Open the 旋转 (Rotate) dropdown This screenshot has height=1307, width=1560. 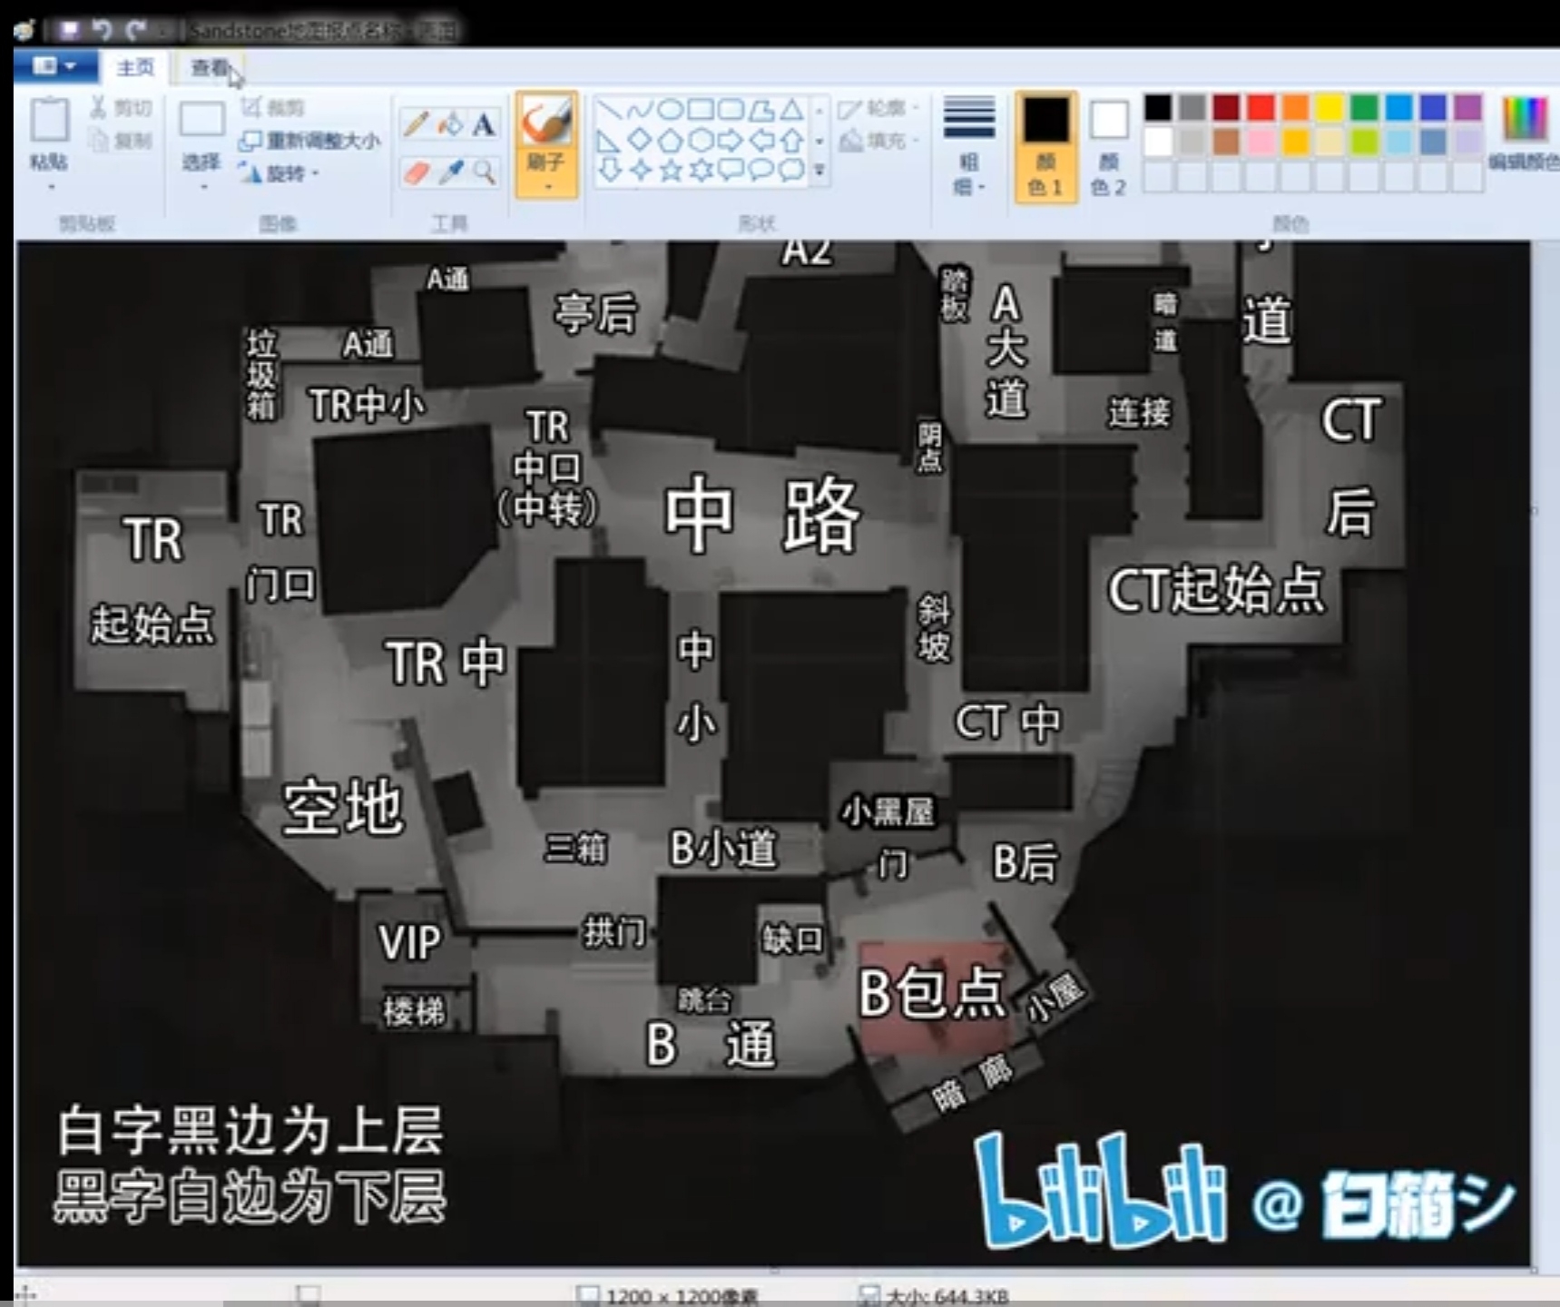click(x=280, y=172)
